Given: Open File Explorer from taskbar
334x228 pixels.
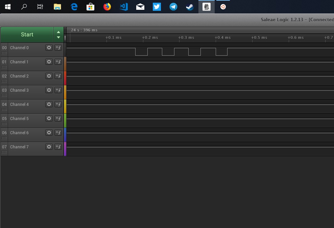Looking at the screenshot, I should point(57,7).
